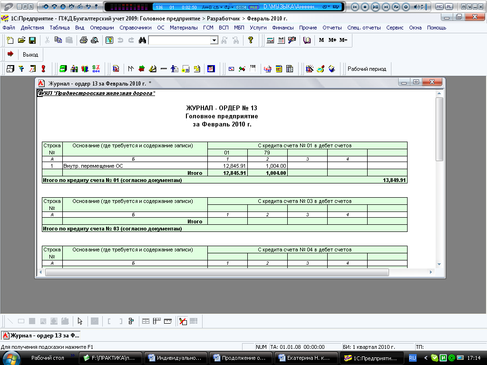Print the journal with the printer icon
This screenshot has width=487, height=365.
pos(84,40)
